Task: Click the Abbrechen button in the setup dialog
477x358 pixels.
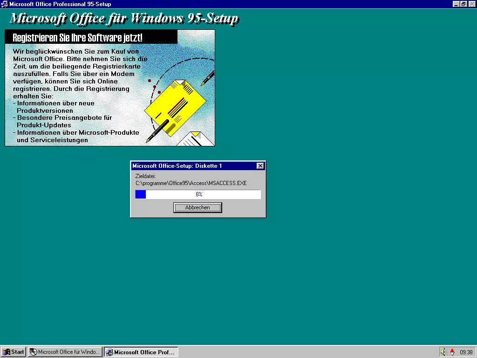Action: [198, 207]
